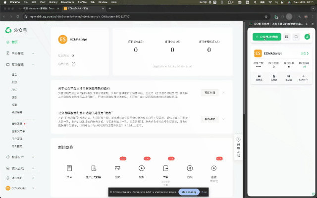Create new 文章 article via document icon
317x198 pixels.
click(x=69, y=168)
